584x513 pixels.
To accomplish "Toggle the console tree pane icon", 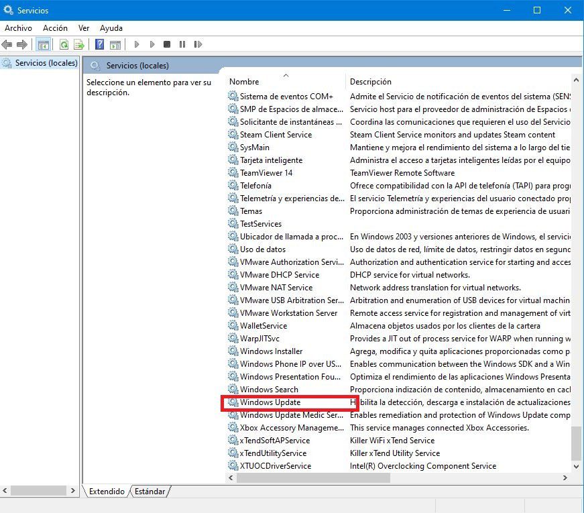I will pos(43,45).
